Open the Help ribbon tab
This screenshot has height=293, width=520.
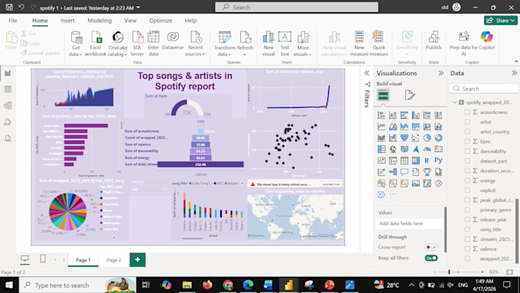pos(190,21)
